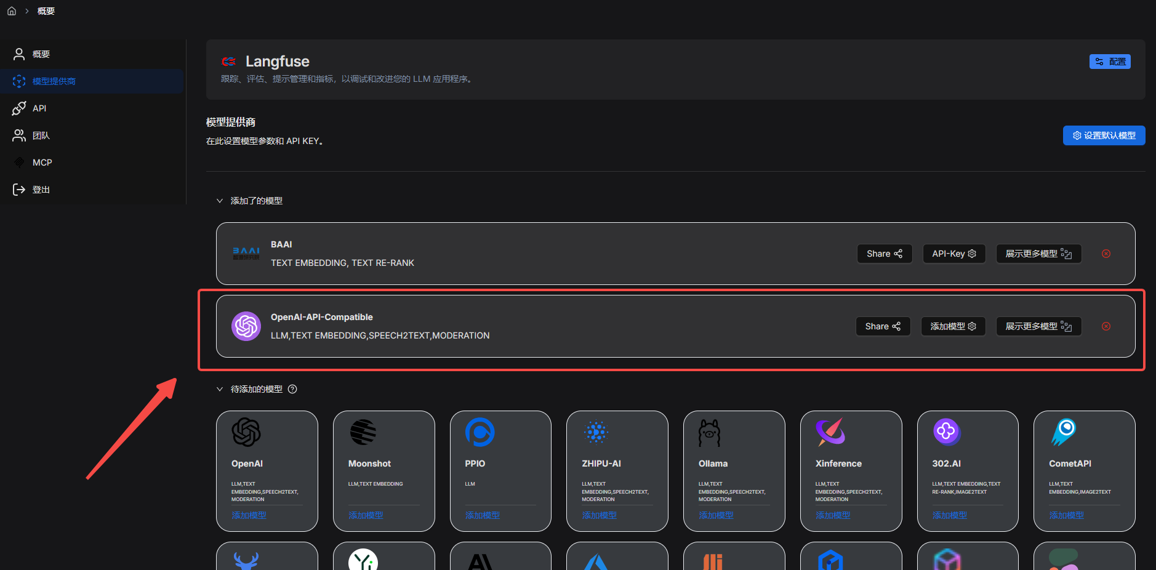The image size is (1156, 570).
Task: Collapse the 添加了的模型 section
Action: [x=220, y=201]
